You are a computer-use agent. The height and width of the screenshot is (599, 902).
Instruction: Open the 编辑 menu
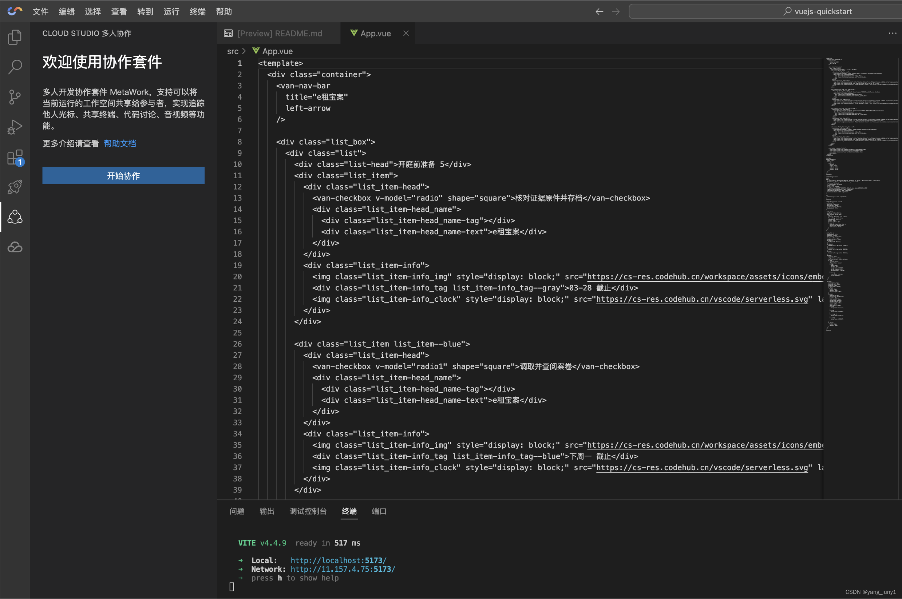click(x=67, y=11)
